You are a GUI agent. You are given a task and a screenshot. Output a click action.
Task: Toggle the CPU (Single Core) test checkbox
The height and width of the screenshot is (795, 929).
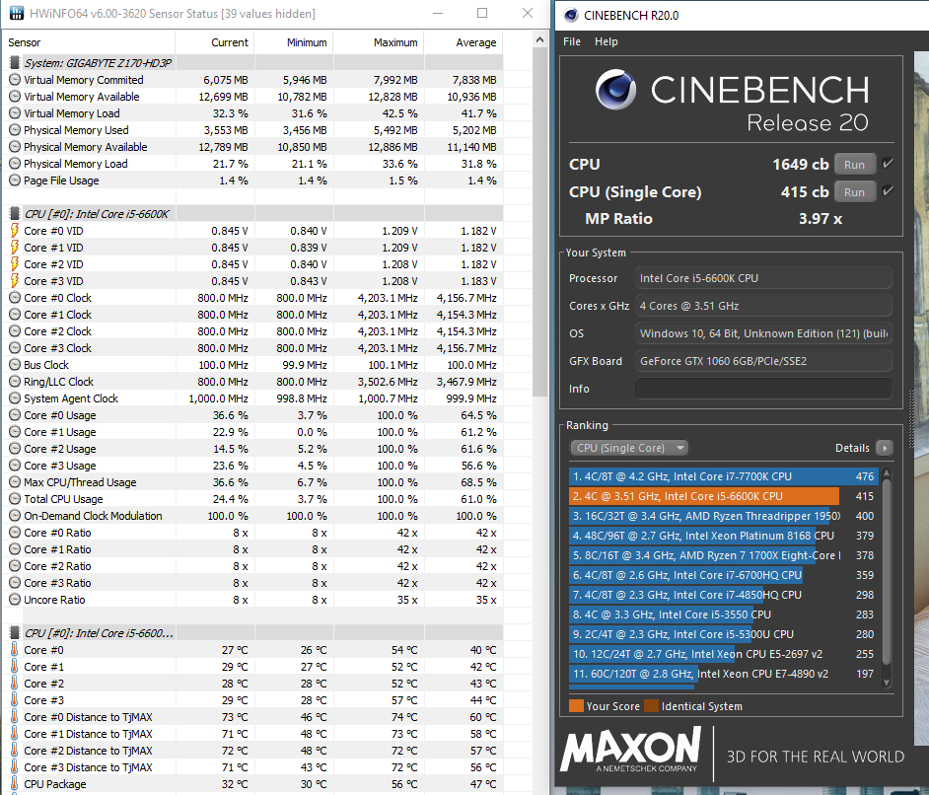click(x=888, y=190)
